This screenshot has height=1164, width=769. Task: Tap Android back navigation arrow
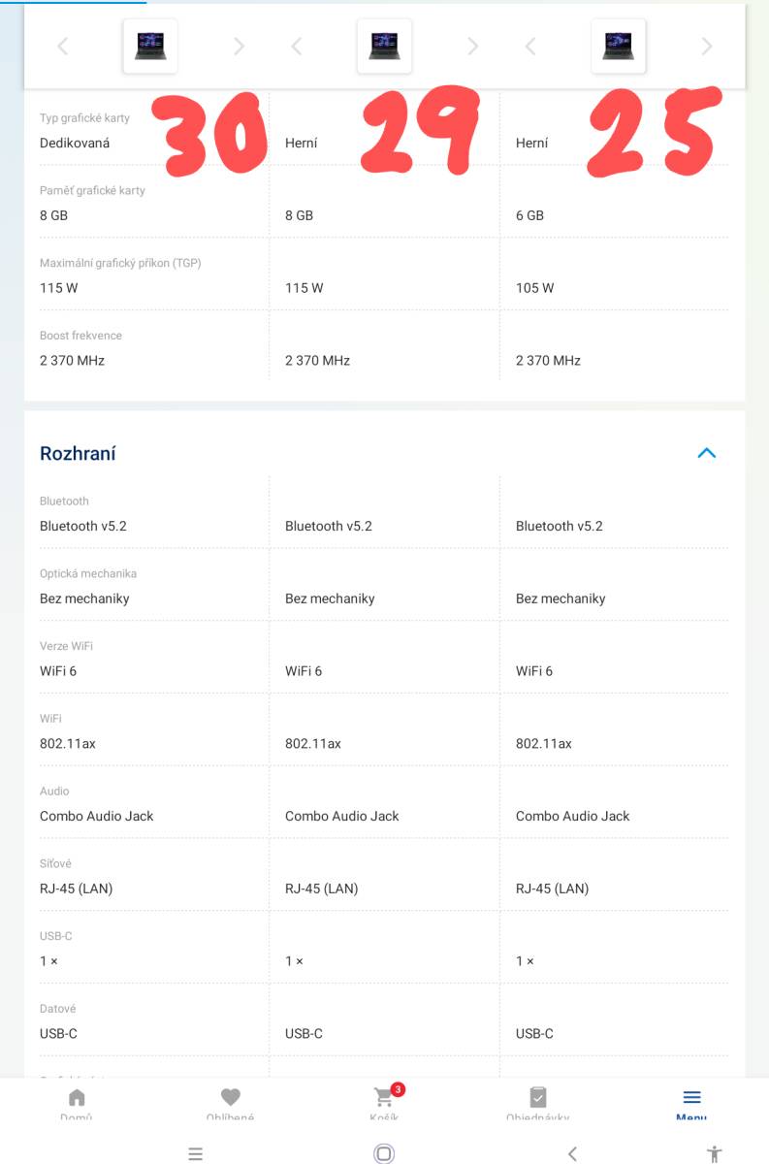pos(572,1153)
